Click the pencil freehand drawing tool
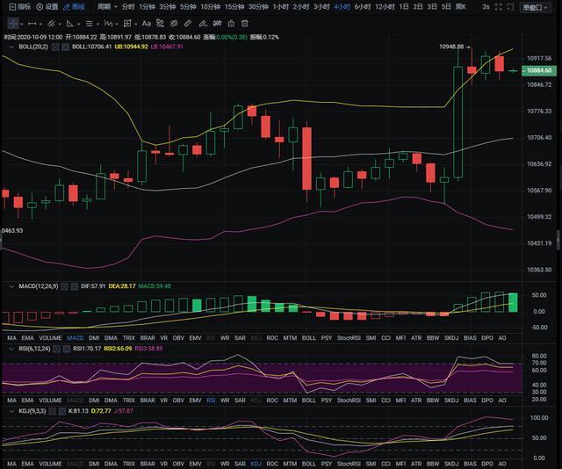The image size is (562, 469). point(203,24)
